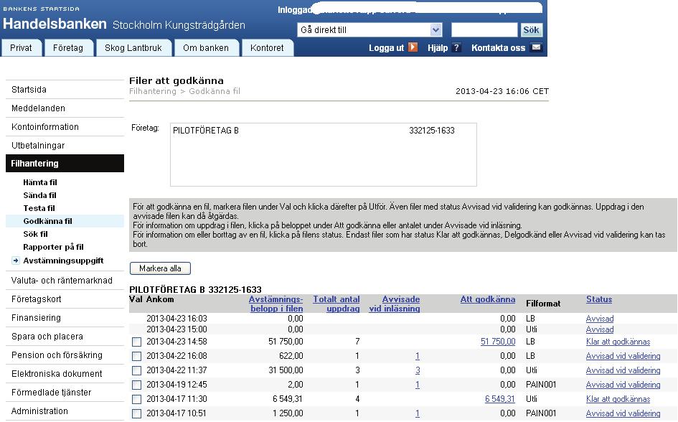
Task: Open the Skog Lantbruk tab
Action: point(133,48)
